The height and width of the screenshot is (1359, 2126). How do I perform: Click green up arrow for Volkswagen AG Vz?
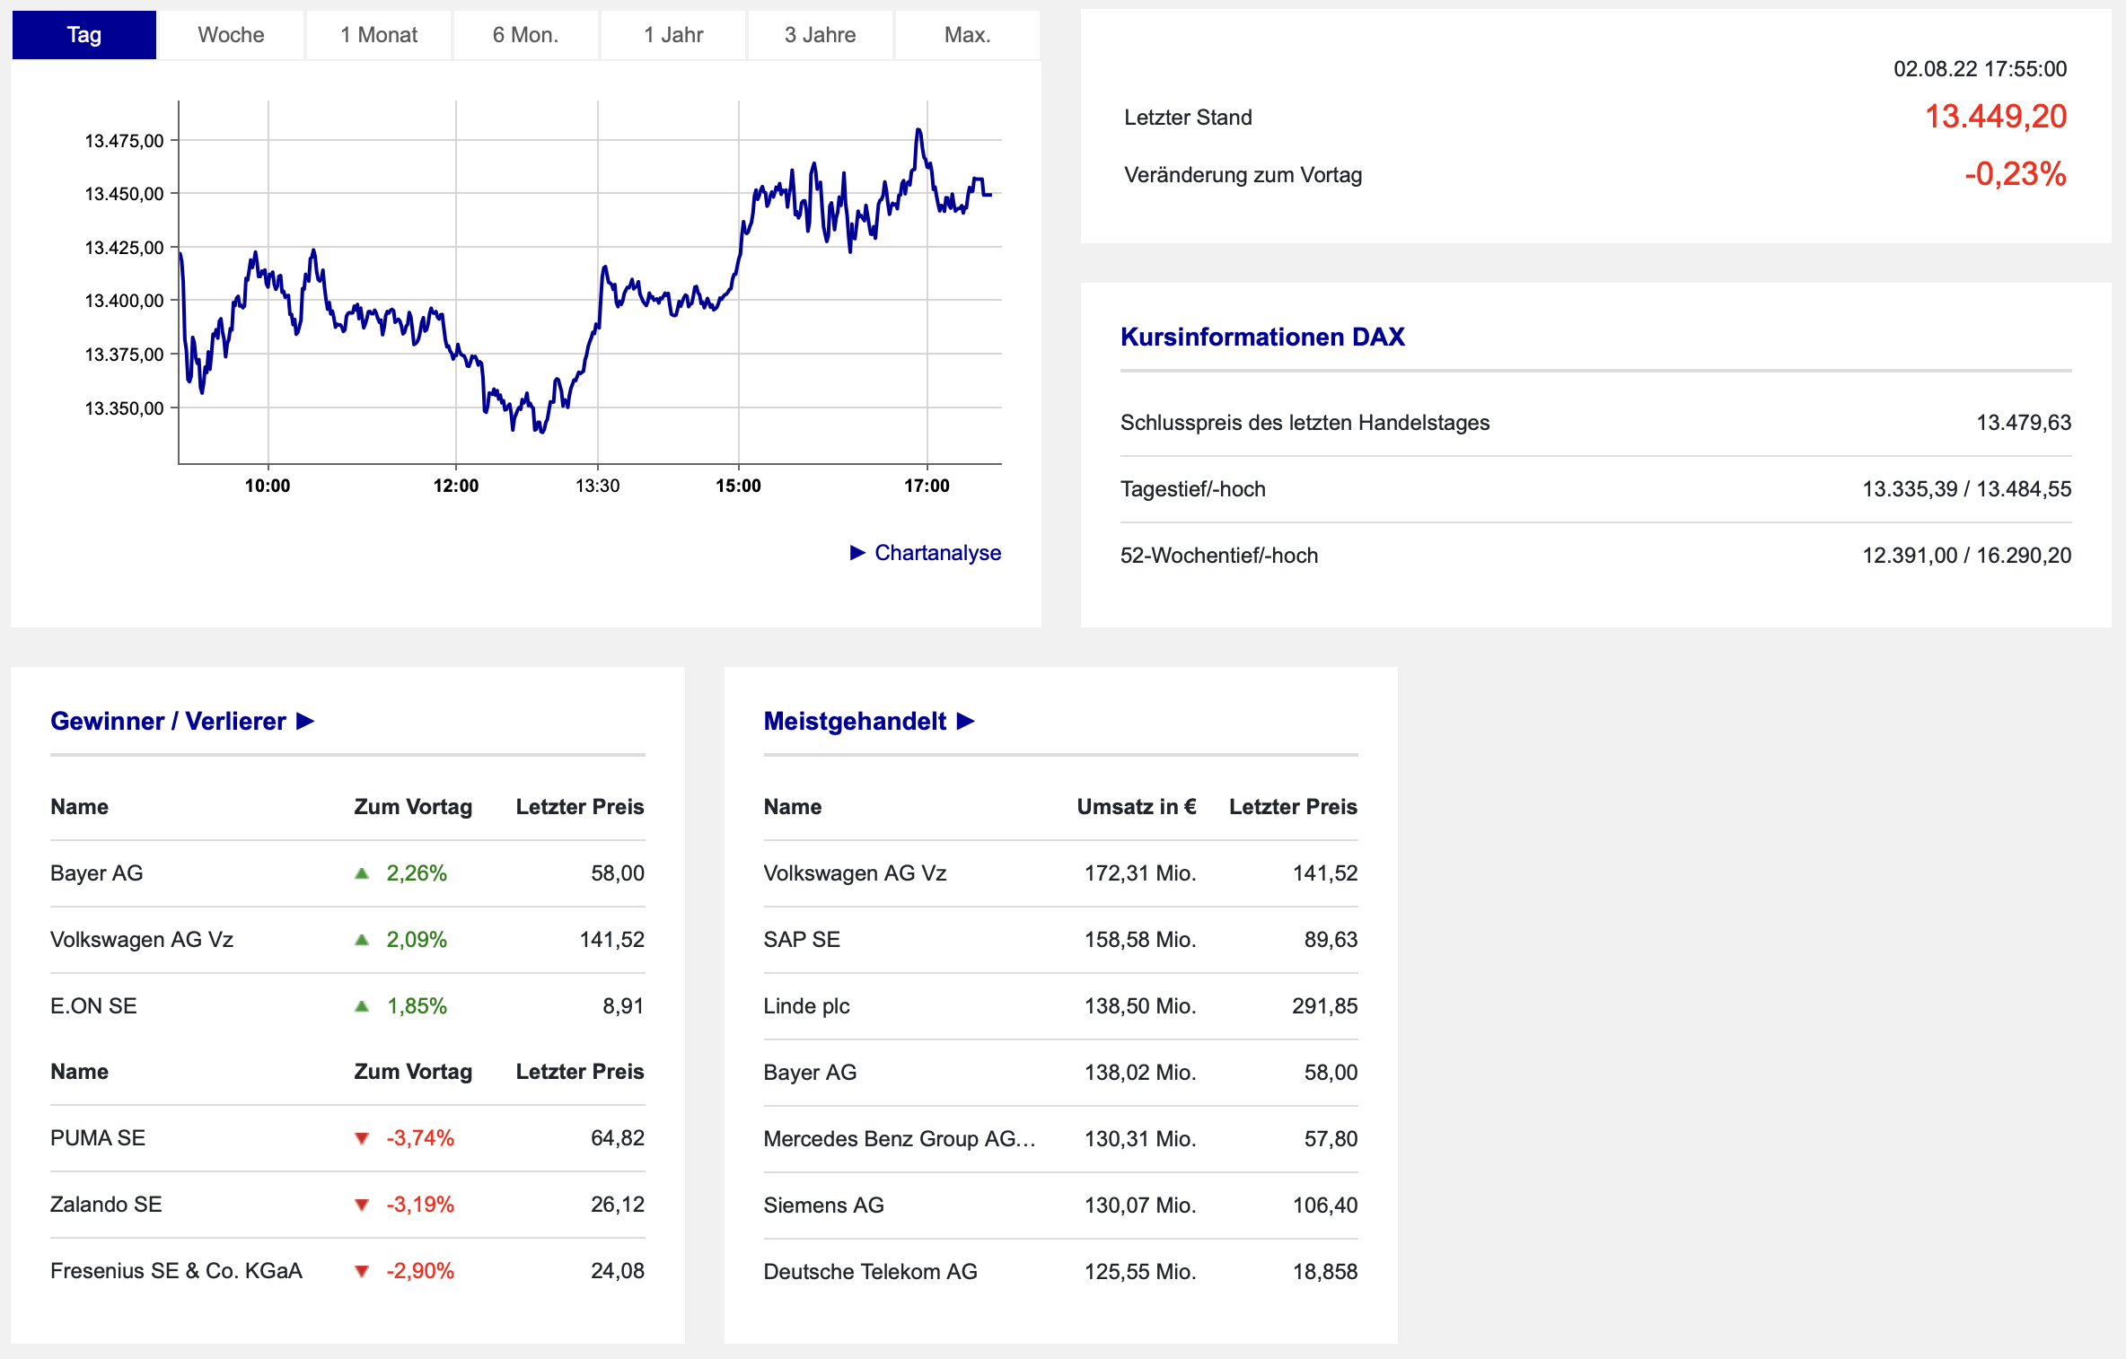point(362,940)
